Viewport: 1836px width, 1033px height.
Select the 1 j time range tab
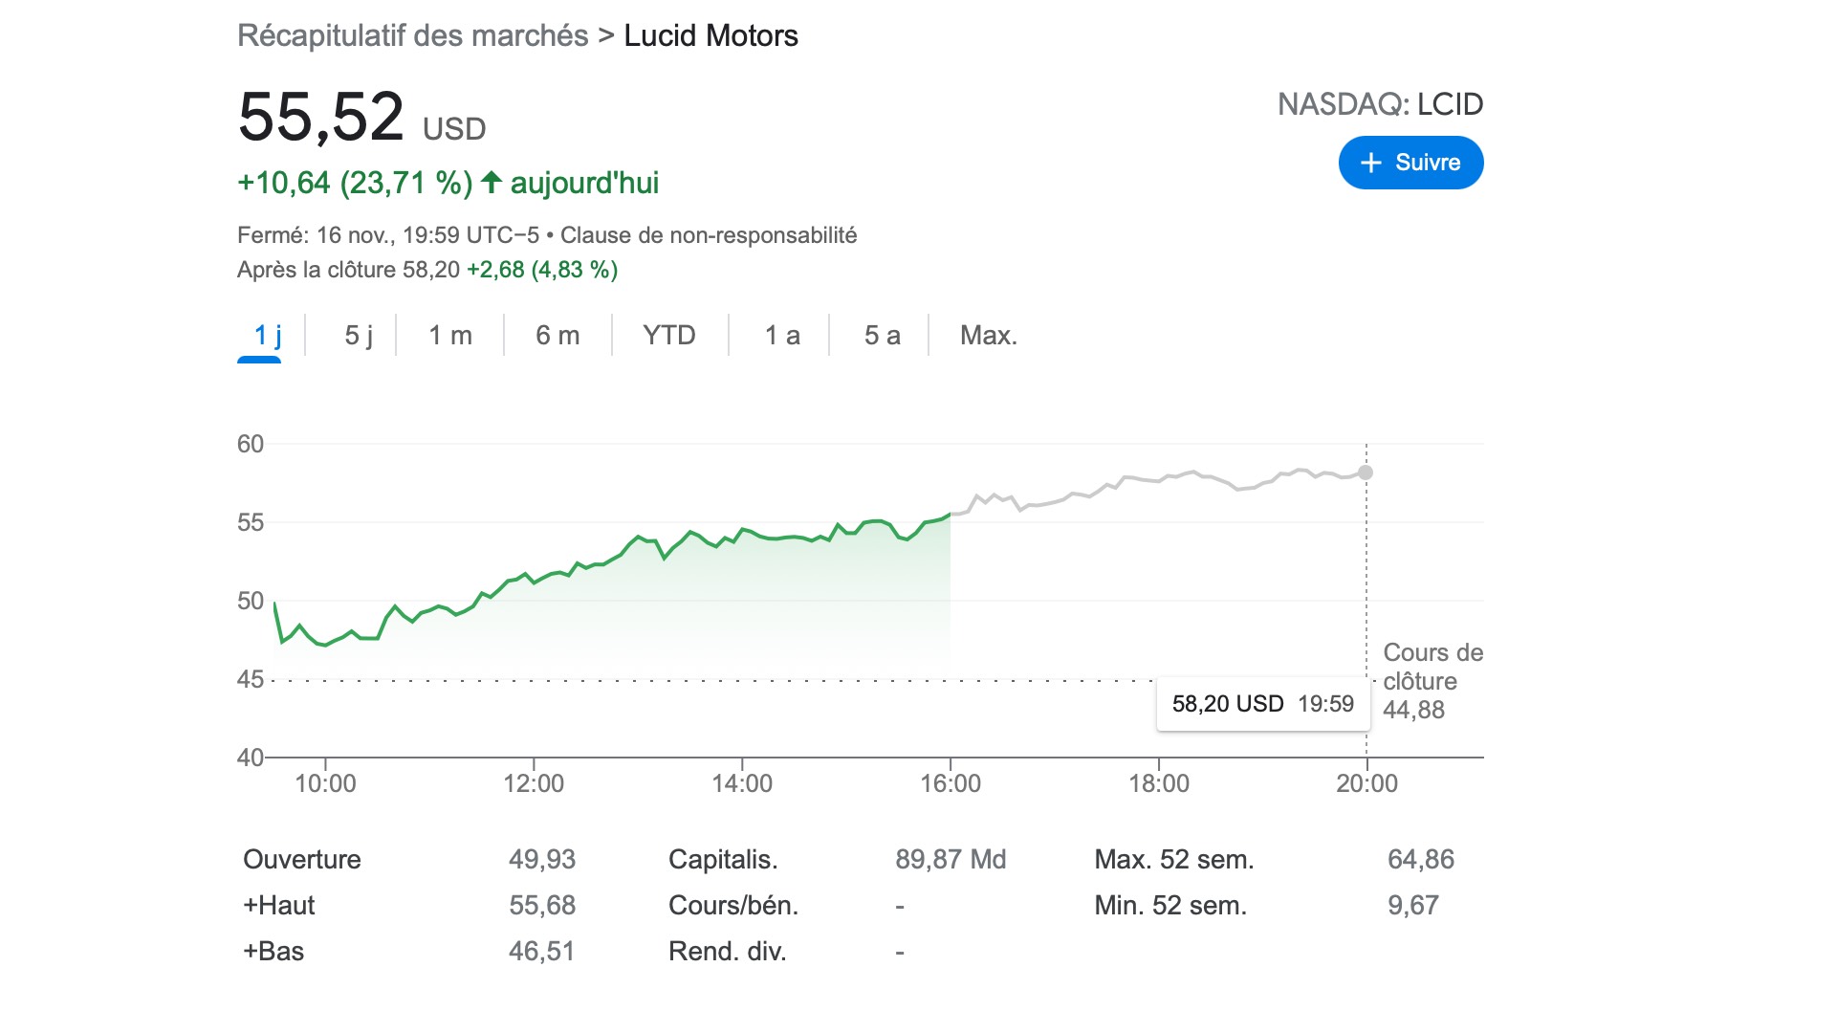click(x=267, y=336)
